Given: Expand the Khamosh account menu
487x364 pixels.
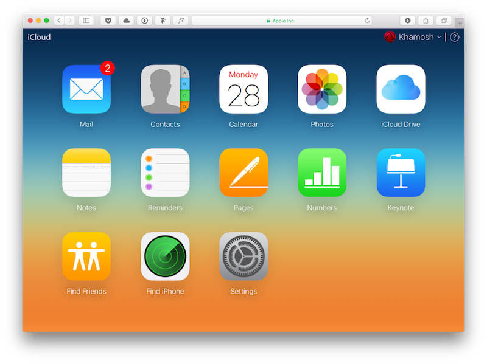Looking at the screenshot, I should point(419,37).
